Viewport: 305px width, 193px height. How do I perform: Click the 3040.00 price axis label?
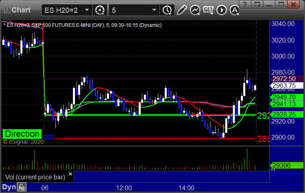click(283, 24)
